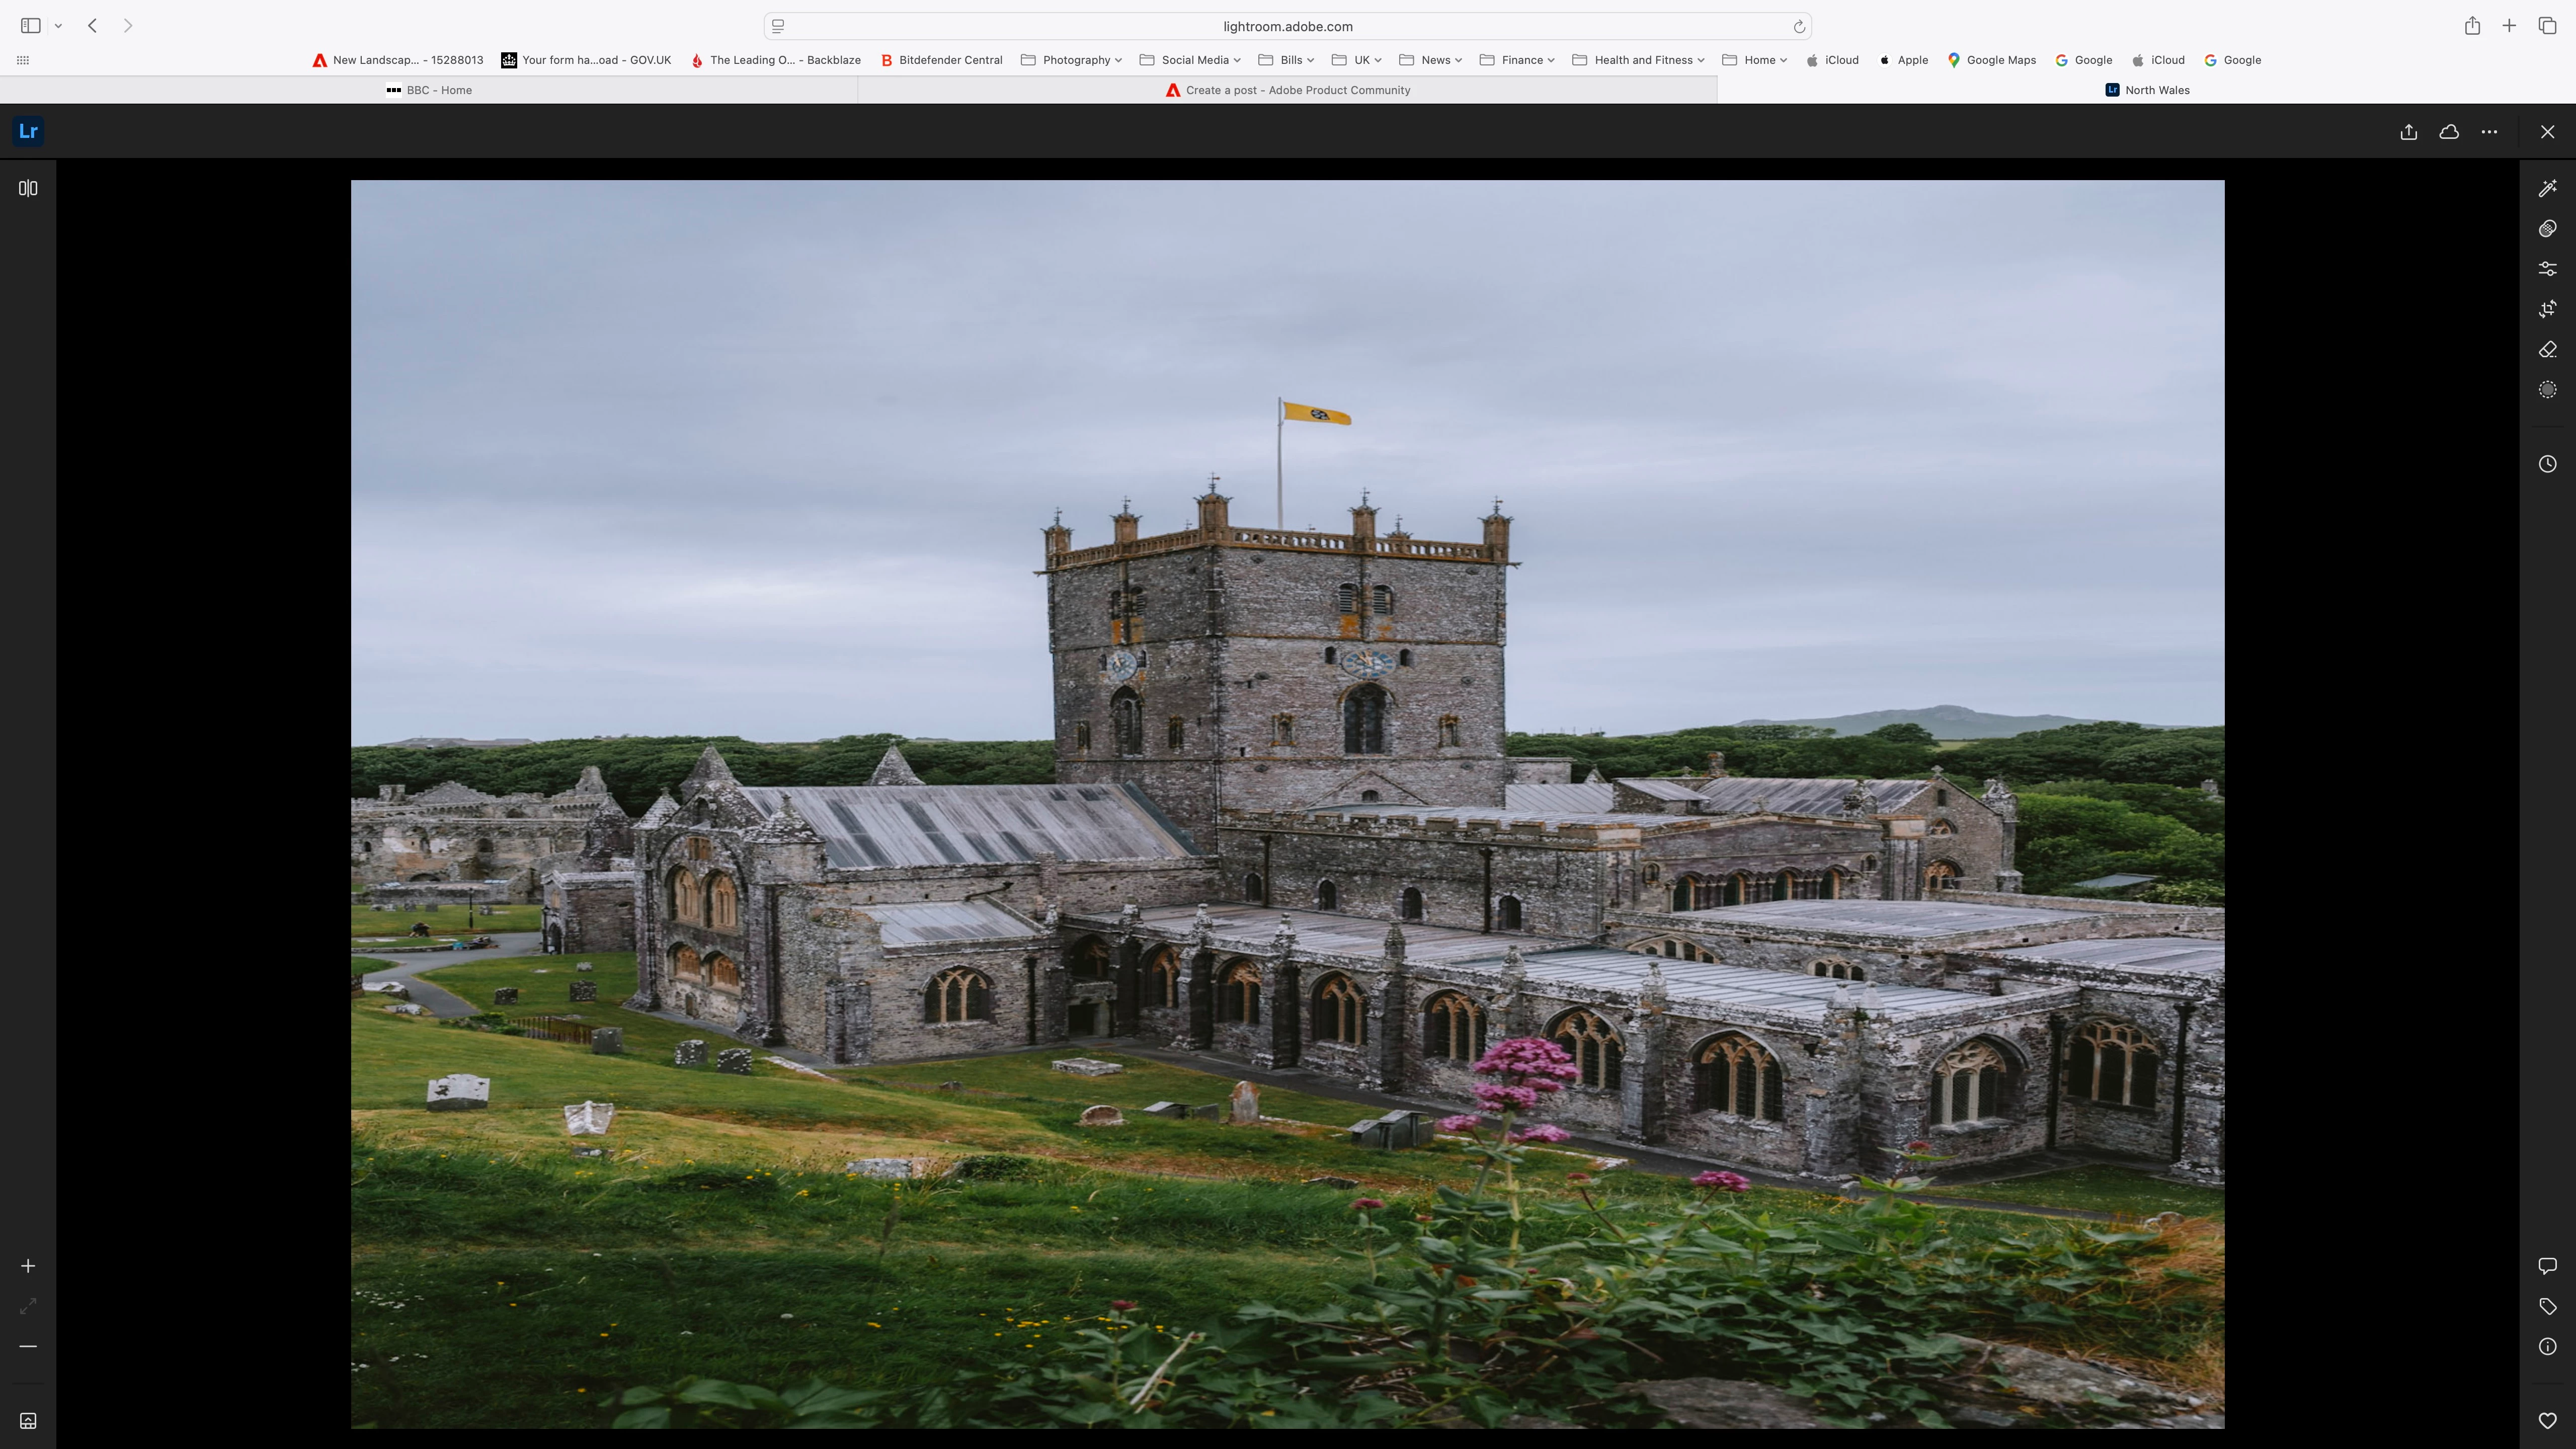The image size is (2576, 1449).
Task: Open the Edit sliders panel
Action: click(x=2547, y=269)
